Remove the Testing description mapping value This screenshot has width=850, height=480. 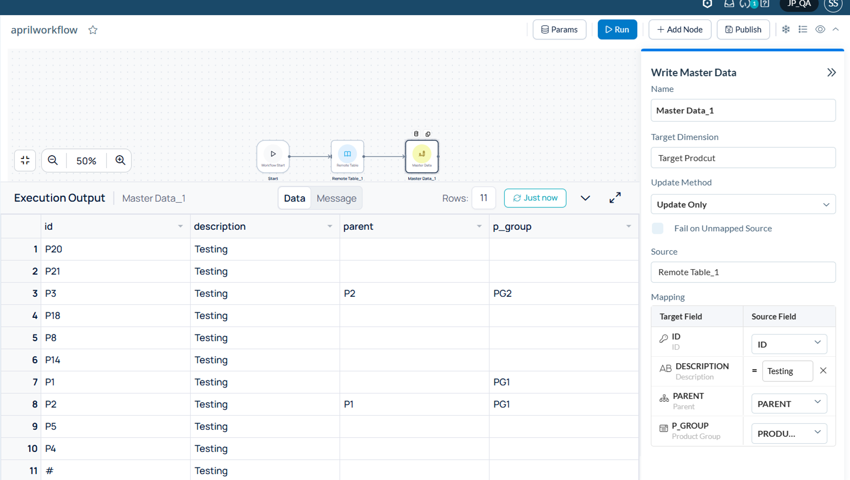click(x=823, y=371)
